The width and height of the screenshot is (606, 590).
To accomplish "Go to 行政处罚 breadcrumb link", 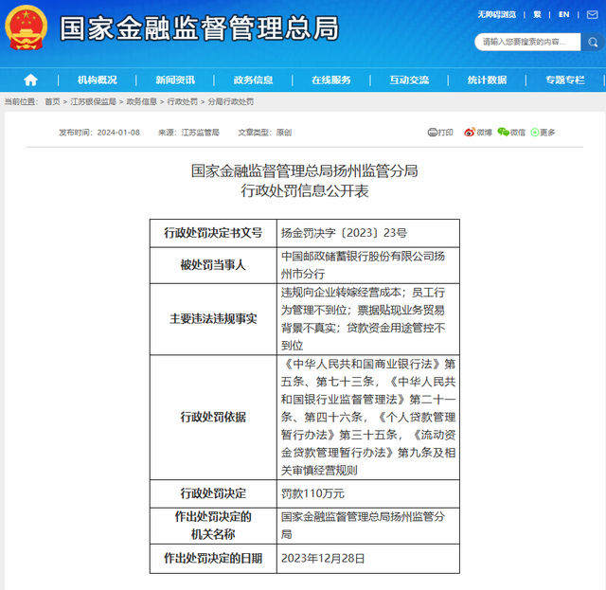I will 182,101.
